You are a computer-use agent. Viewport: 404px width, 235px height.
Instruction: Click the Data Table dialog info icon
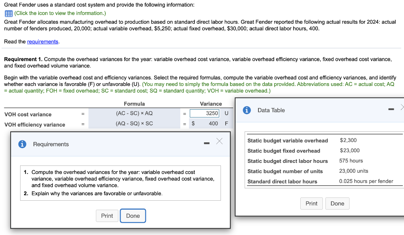click(x=247, y=110)
